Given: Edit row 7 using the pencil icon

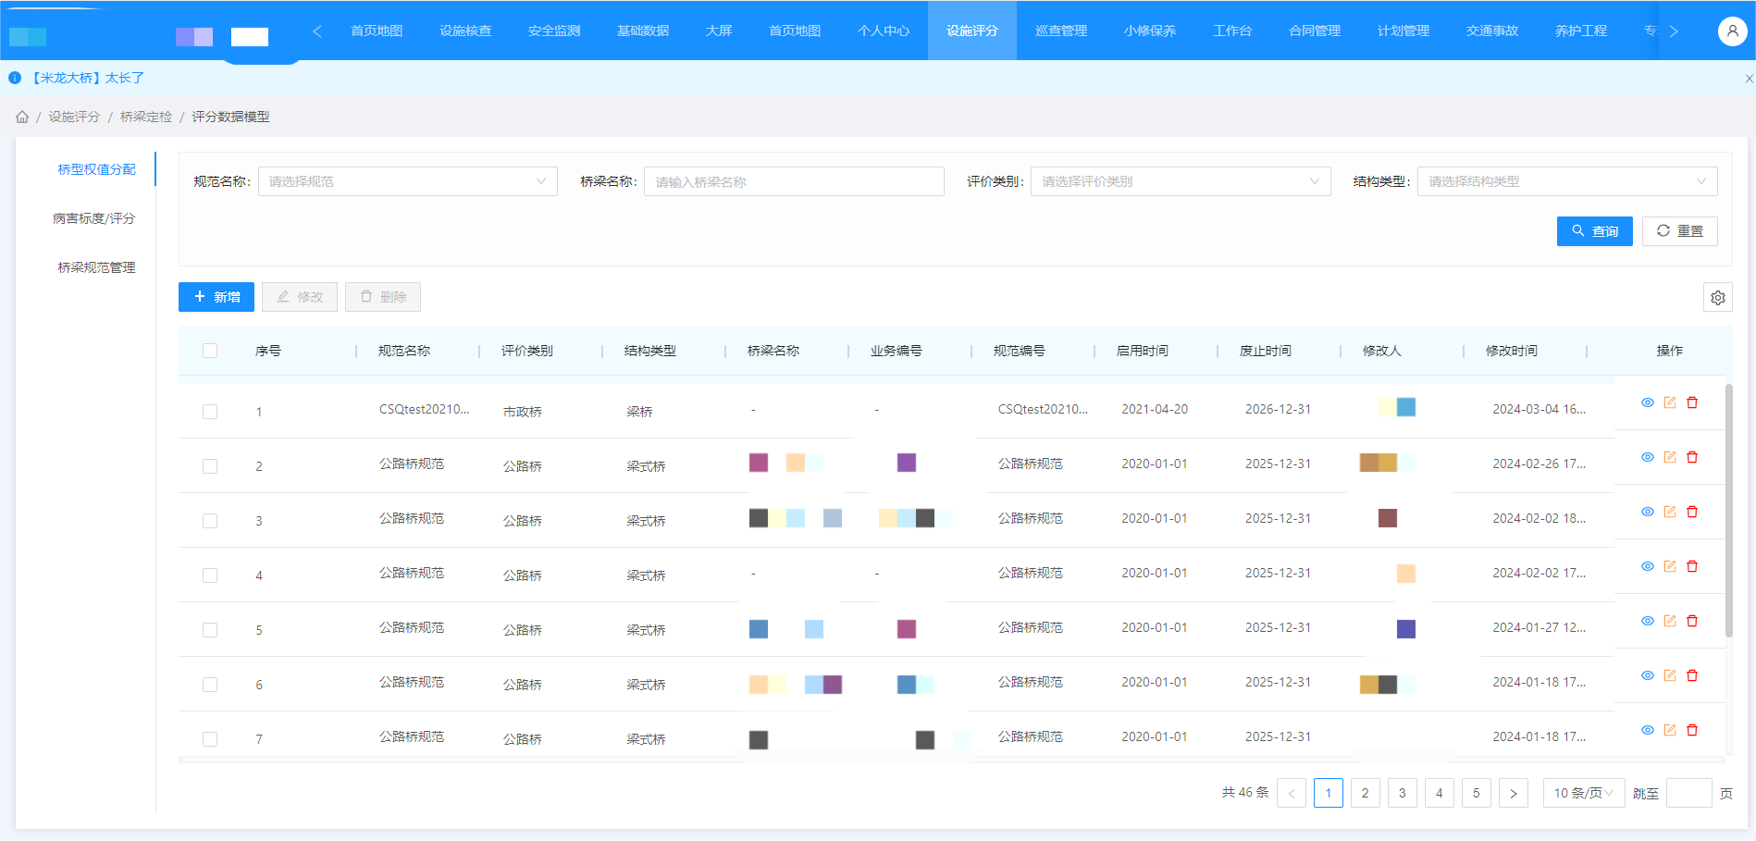Looking at the screenshot, I should [x=1670, y=730].
